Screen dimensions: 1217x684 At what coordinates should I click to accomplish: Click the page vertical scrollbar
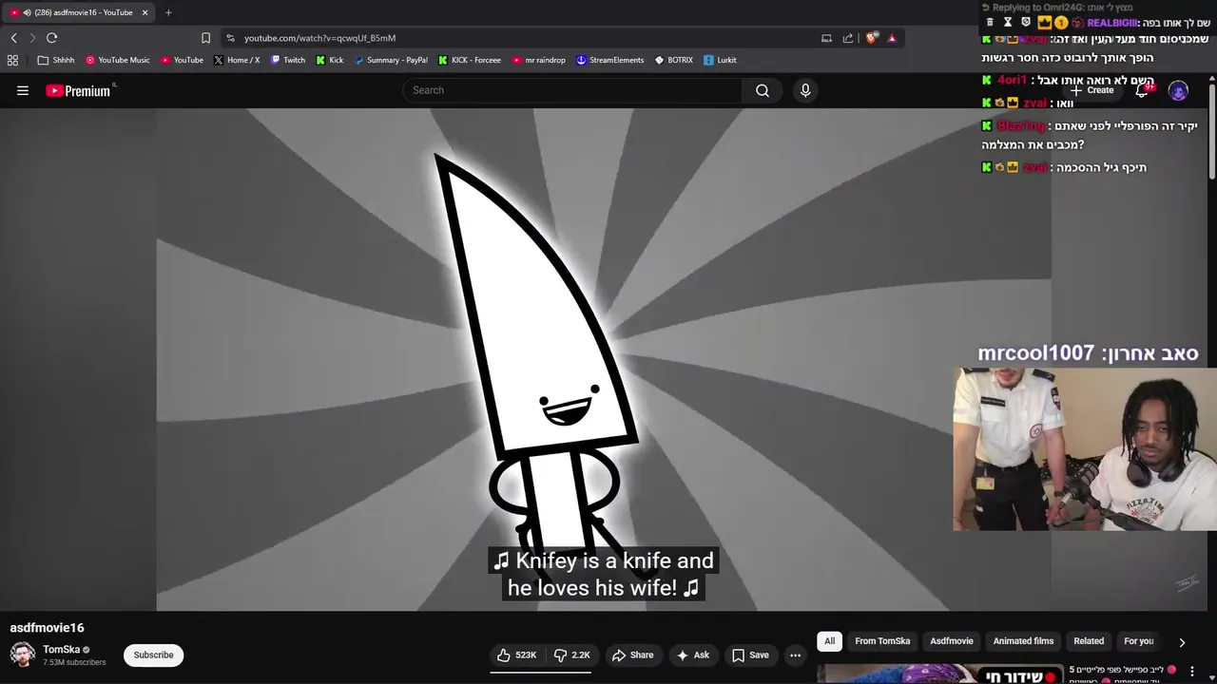coord(1212,133)
